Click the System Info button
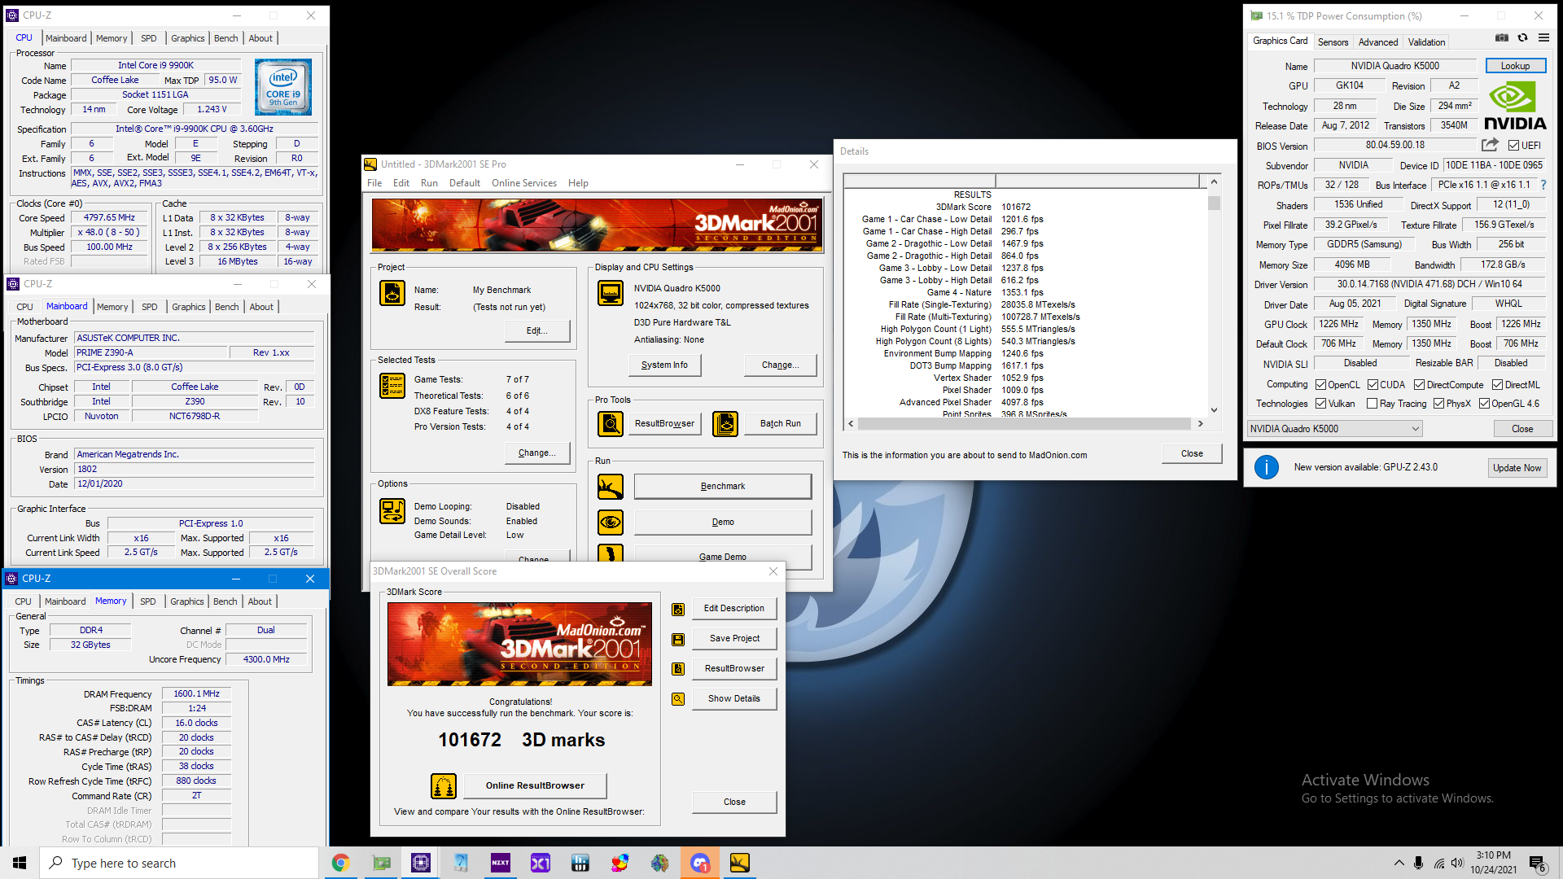Screen dimensions: 1563x879 664,365
